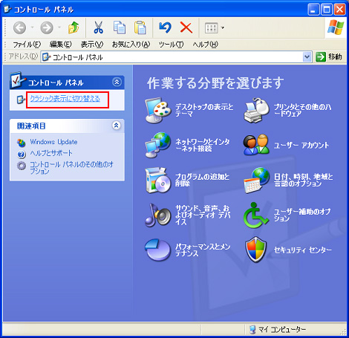The height and width of the screenshot is (338, 349).
Task: Open セキュリティ センター category text
Action: [x=303, y=250]
